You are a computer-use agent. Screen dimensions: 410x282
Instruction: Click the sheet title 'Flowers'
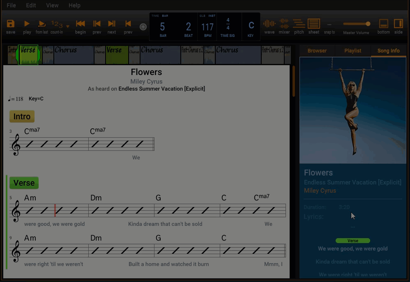[146, 72]
